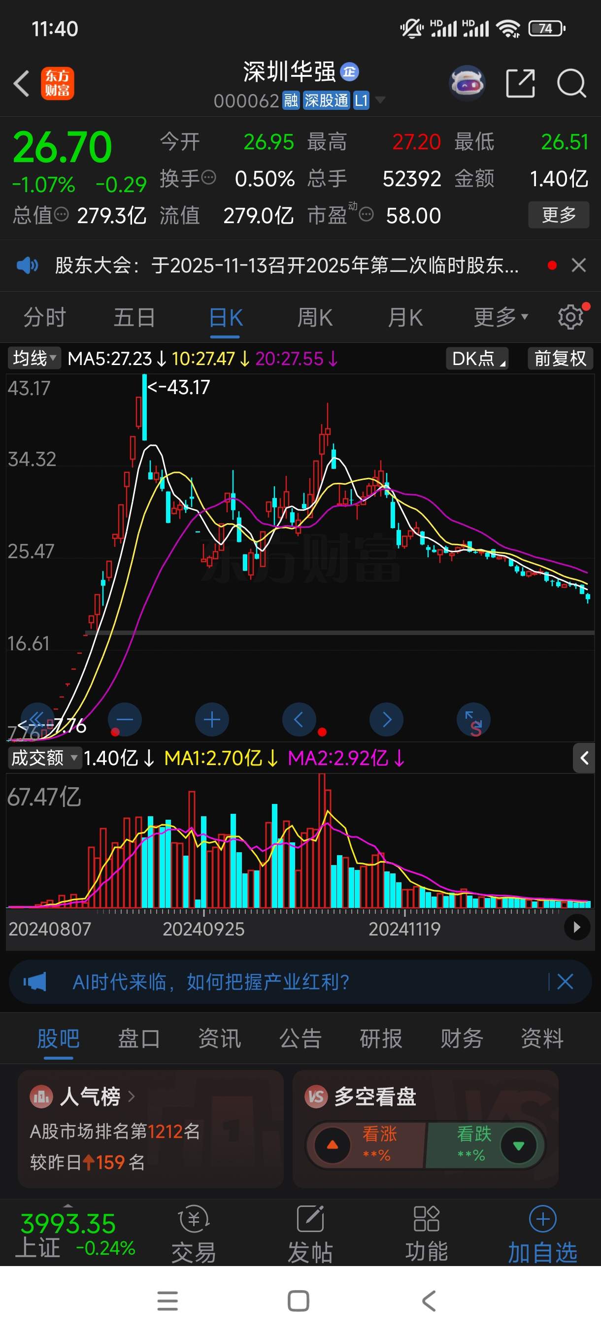
Task: Open the 资讯 tab
Action: pos(220,1039)
